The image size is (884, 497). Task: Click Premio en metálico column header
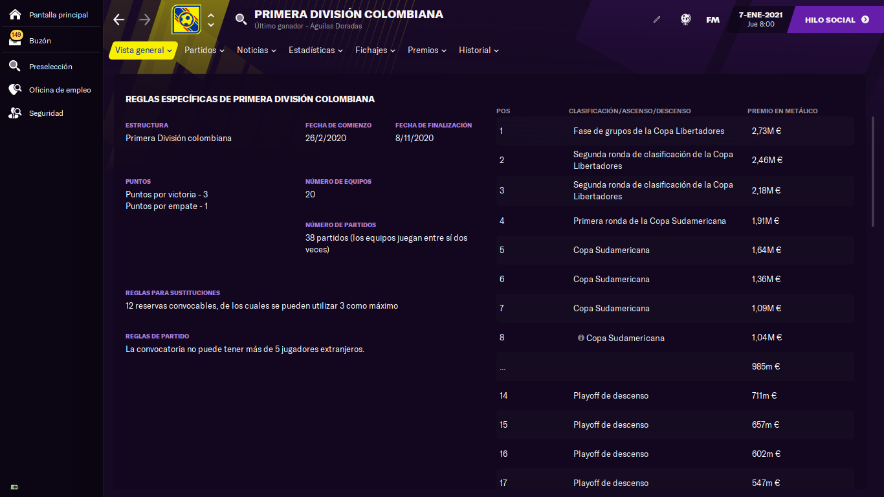tap(782, 111)
